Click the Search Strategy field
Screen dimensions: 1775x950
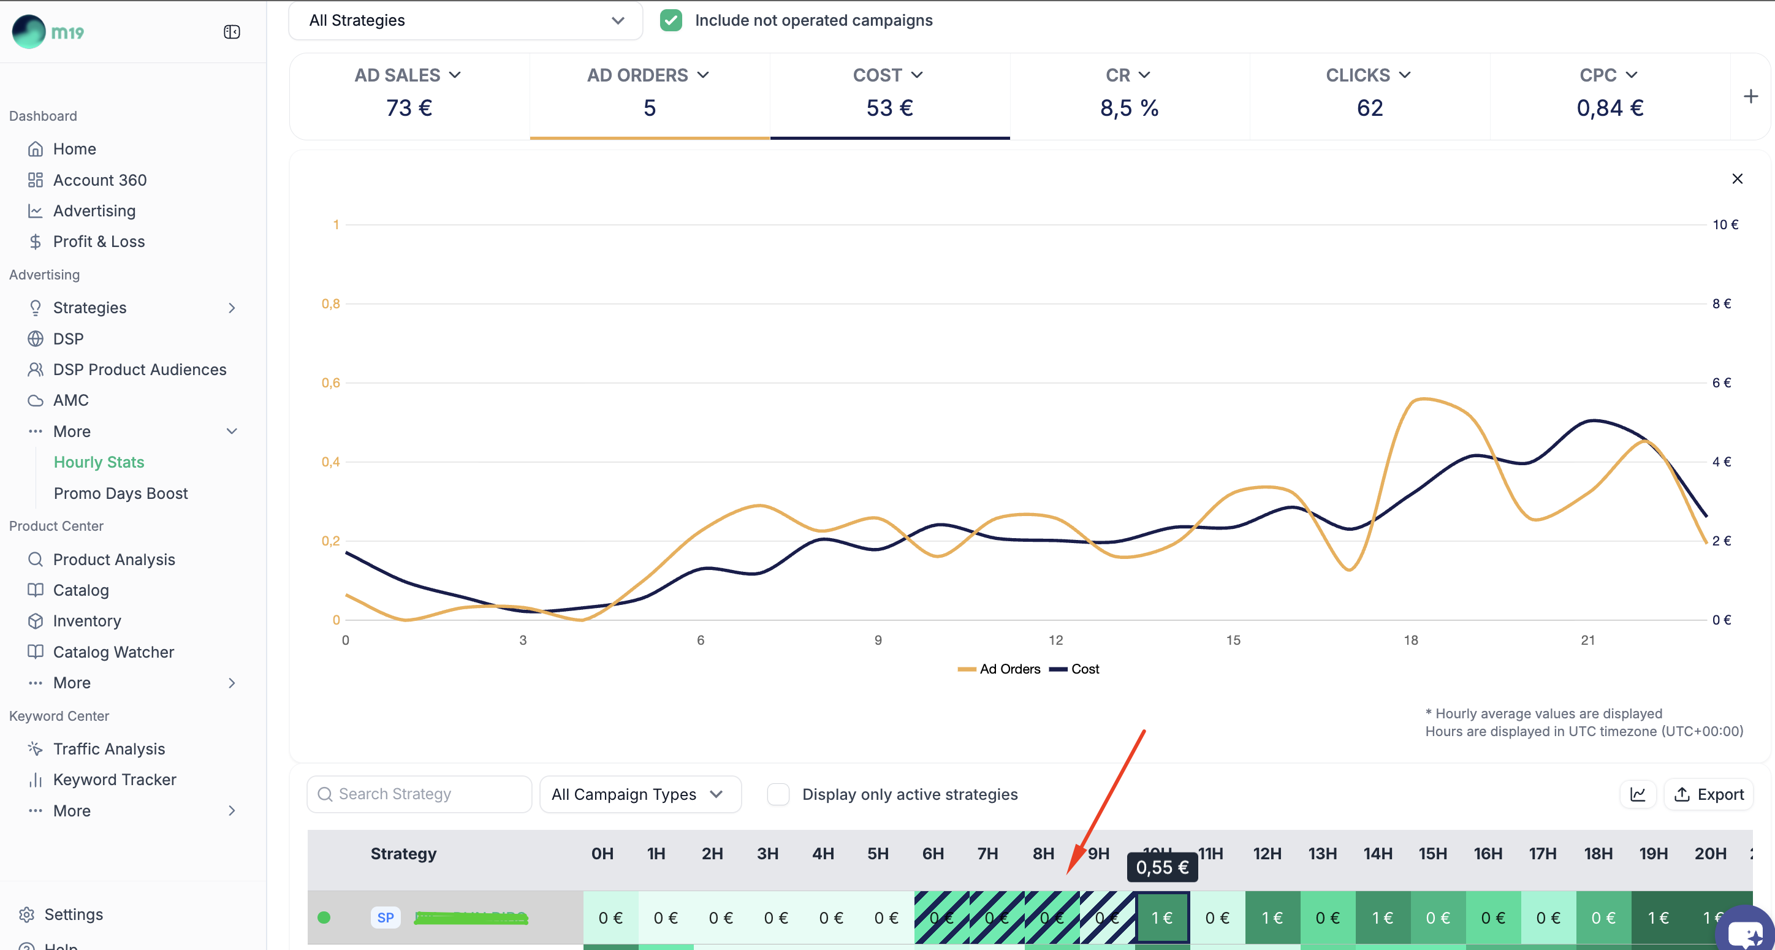419,794
